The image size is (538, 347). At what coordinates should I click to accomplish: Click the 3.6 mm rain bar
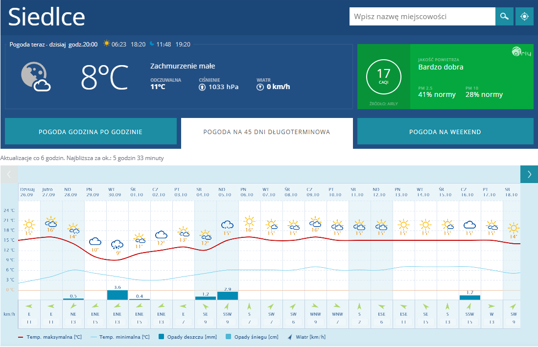coord(117,295)
